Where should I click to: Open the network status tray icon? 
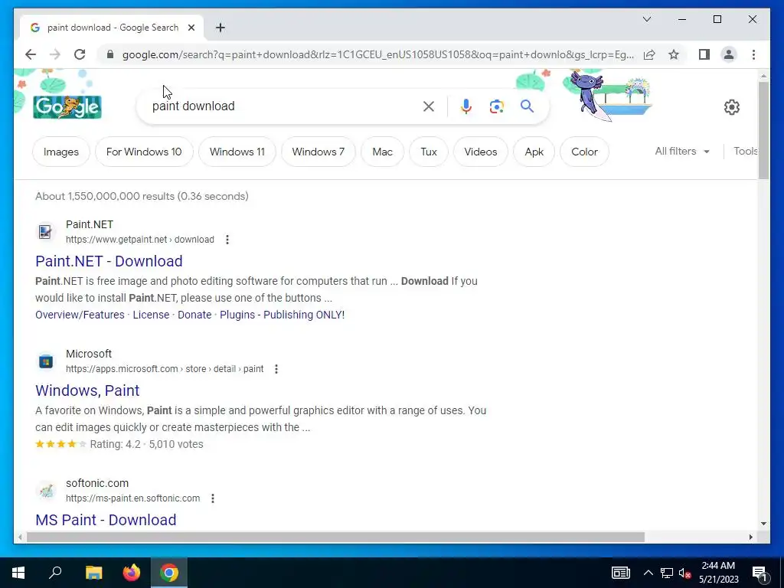coord(667,573)
